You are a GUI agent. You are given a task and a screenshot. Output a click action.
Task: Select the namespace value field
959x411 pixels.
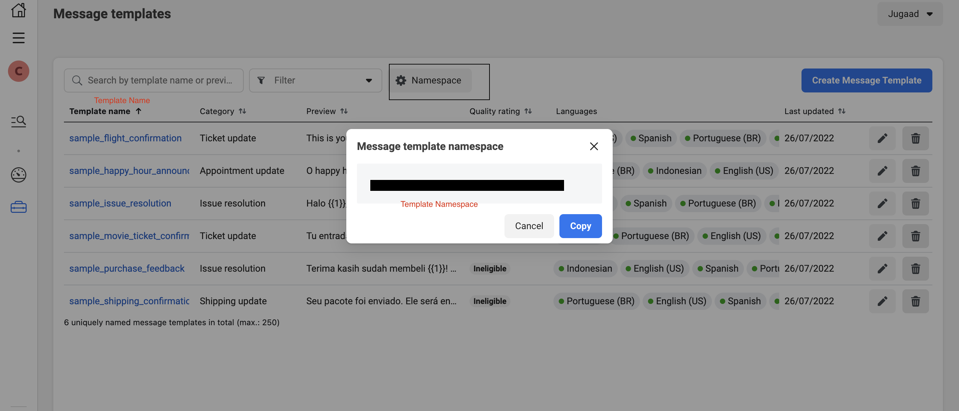tap(479, 183)
